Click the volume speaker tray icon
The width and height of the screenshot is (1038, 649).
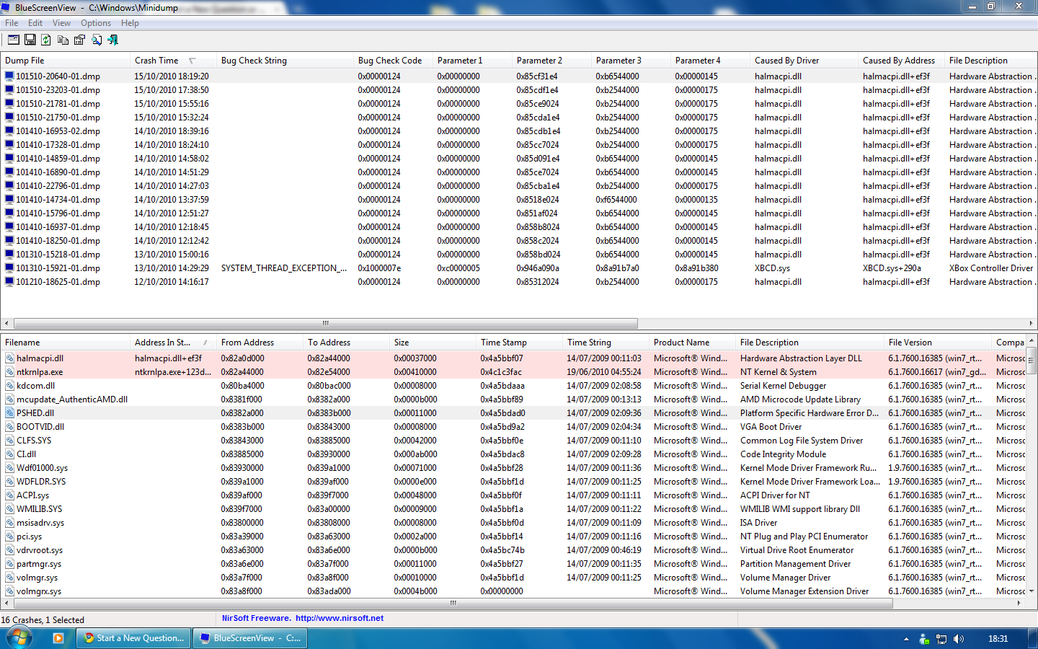click(958, 638)
